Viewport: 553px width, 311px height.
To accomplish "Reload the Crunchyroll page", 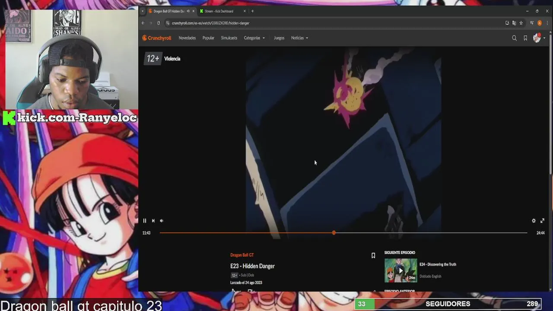I will 159,23.
